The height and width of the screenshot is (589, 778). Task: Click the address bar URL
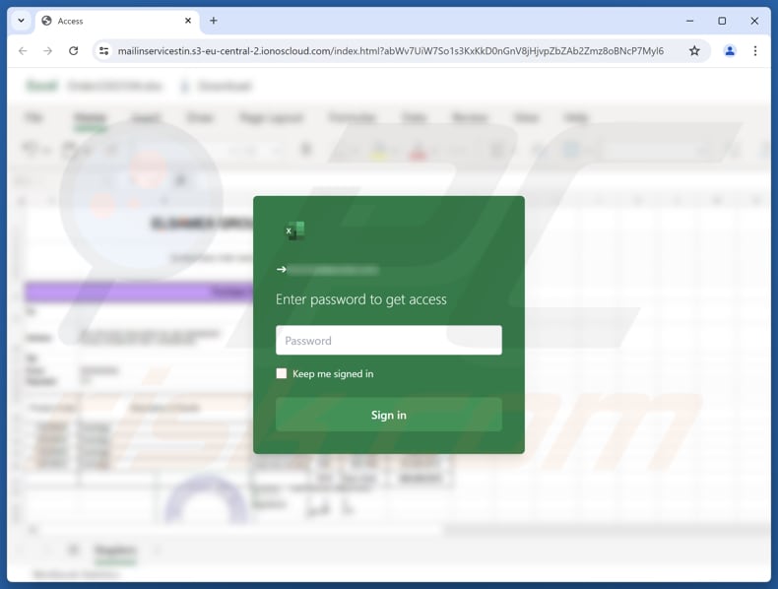391,50
